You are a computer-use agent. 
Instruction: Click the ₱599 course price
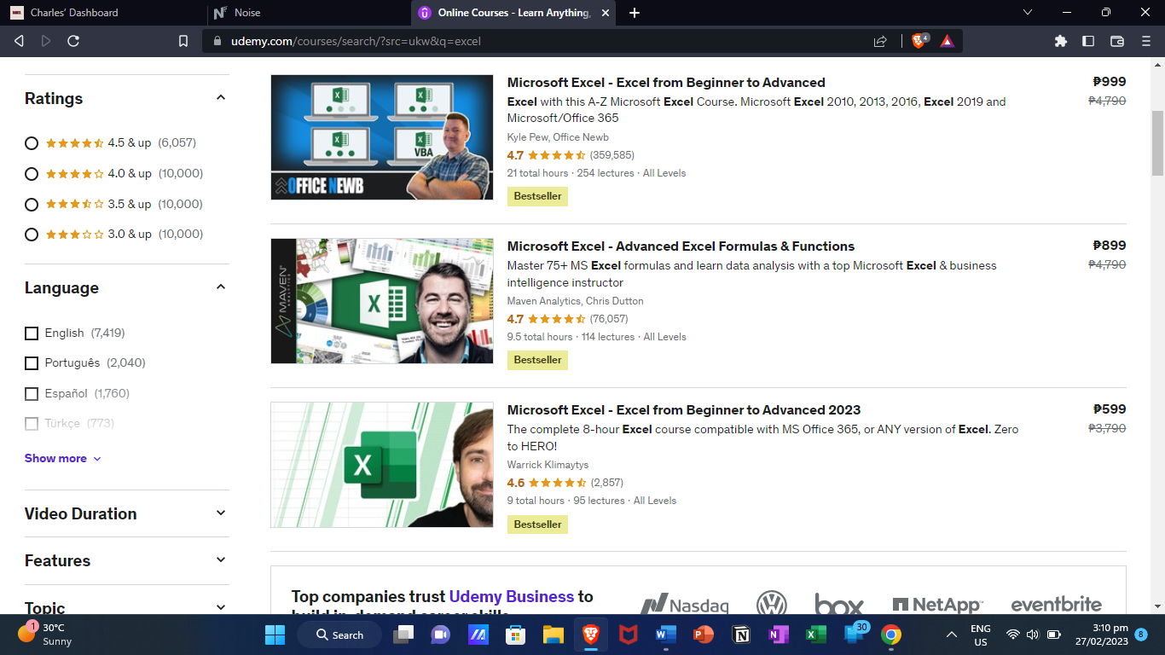[x=1110, y=409]
